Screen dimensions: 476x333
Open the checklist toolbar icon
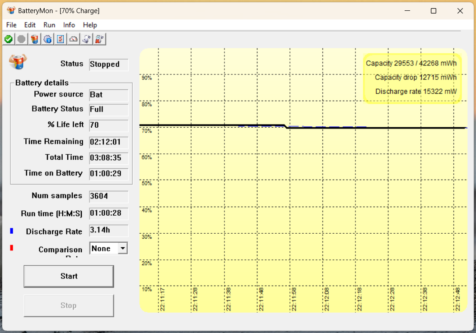point(60,39)
